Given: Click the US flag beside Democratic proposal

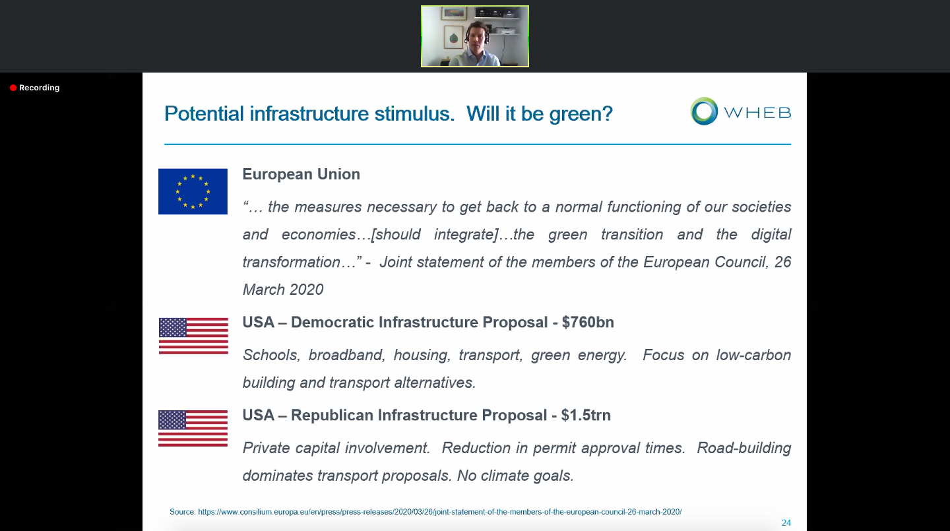Looking at the screenshot, I should tap(193, 336).
